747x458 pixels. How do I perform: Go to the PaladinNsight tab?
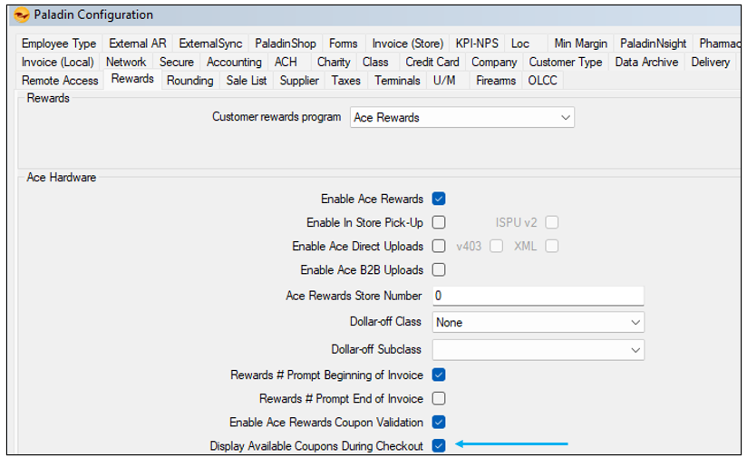click(x=653, y=44)
